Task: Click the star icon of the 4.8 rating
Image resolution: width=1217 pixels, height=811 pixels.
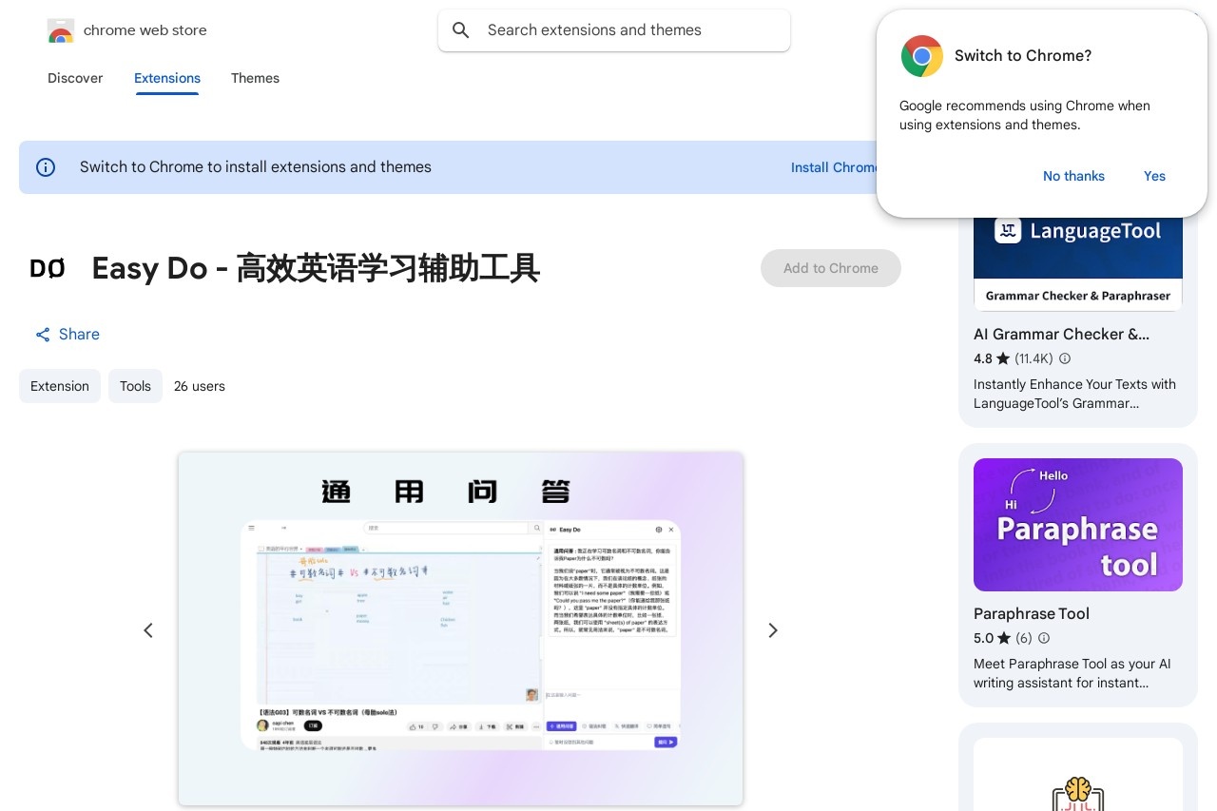Action: (1003, 358)
